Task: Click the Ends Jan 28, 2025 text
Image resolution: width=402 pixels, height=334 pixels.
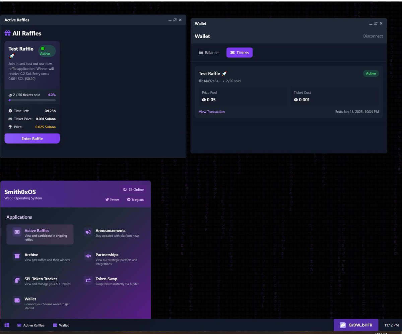Action: [x=357, y=112]
